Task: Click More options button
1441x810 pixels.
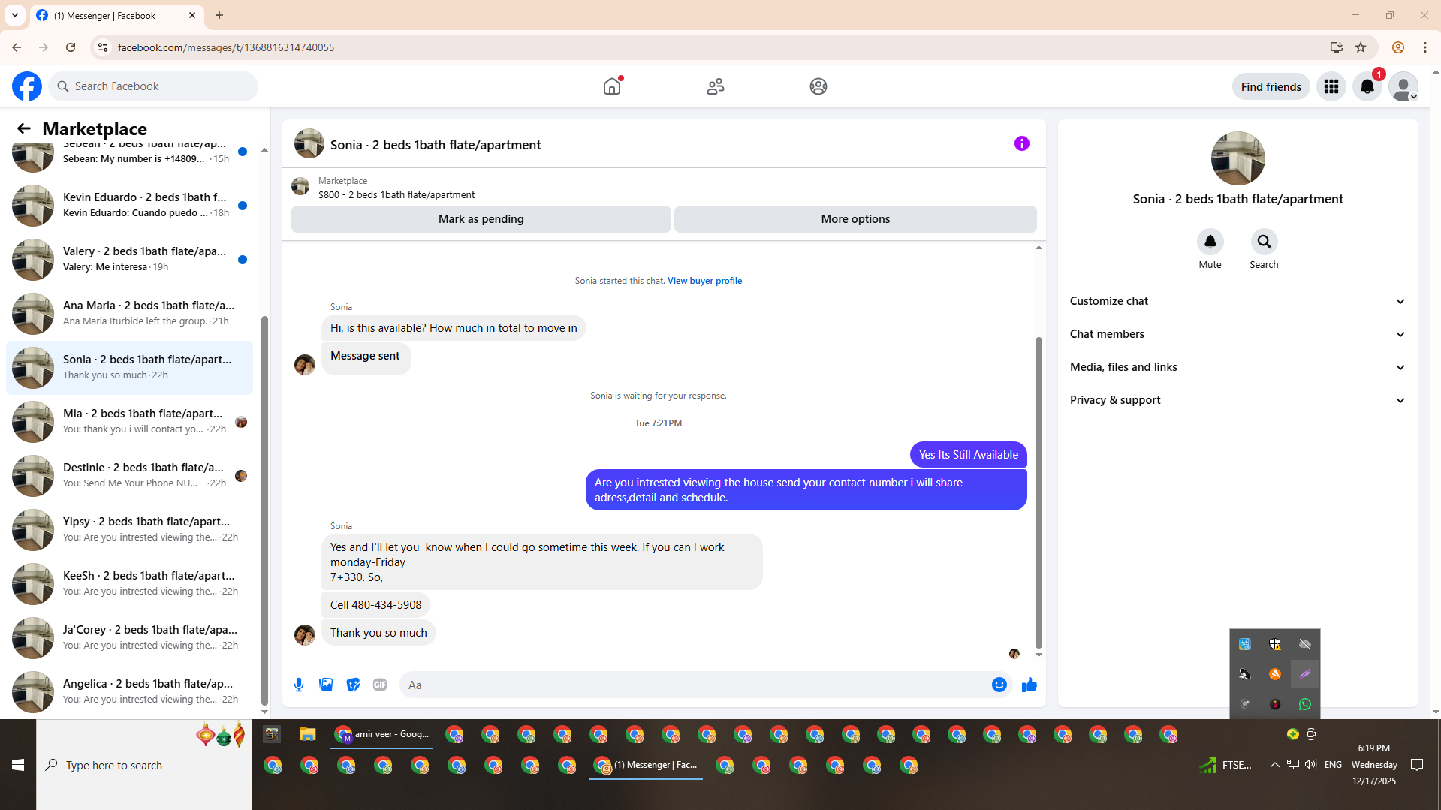Action: pyautogui.click(x=855, y=219)
